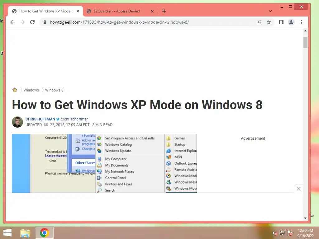Screen dimensions: 319x239
Task: Open the Action Center flag icon
Action: click(x=290, y=233)
